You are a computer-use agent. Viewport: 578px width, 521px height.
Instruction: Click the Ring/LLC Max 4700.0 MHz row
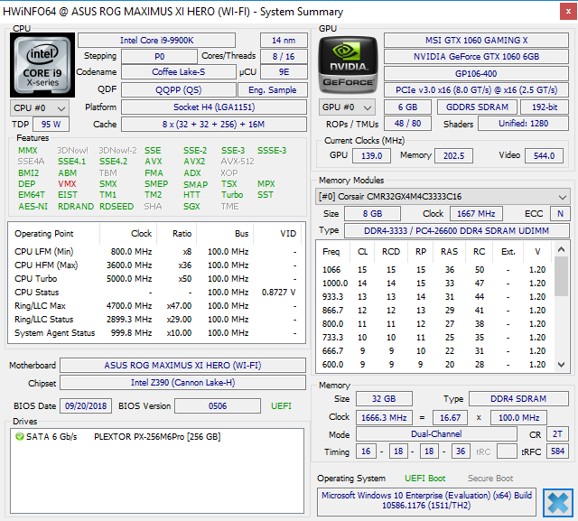pos(155,306)
